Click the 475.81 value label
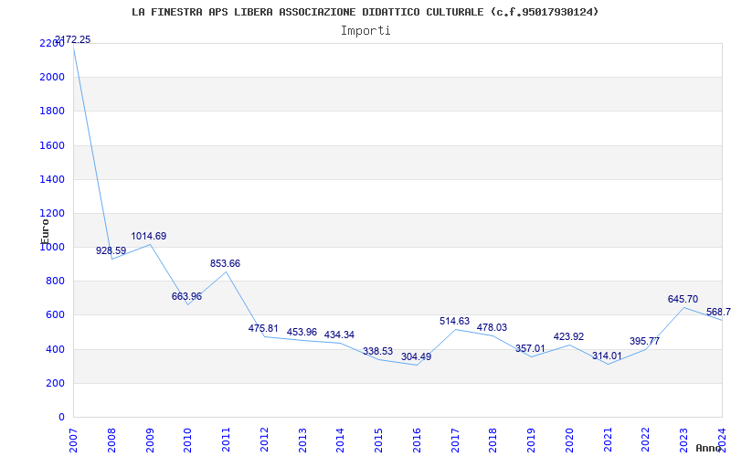 coord(263,328)
